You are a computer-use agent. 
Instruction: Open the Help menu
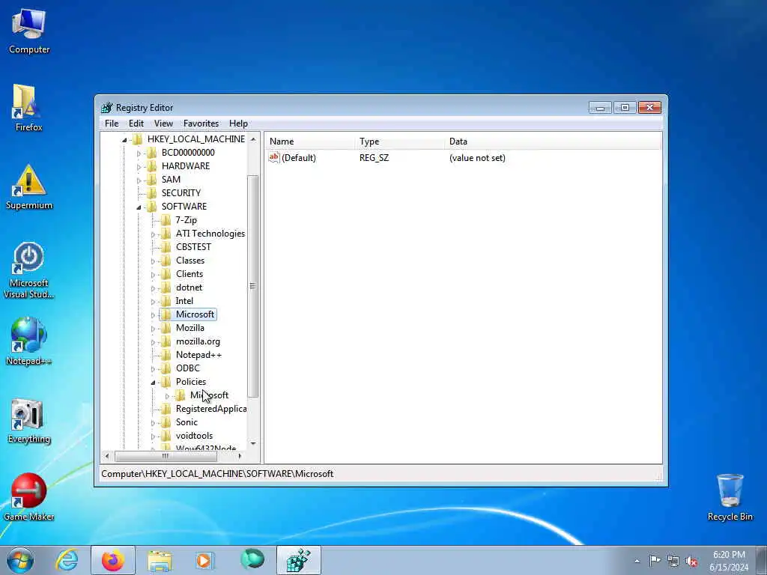[x=238, y=124]
